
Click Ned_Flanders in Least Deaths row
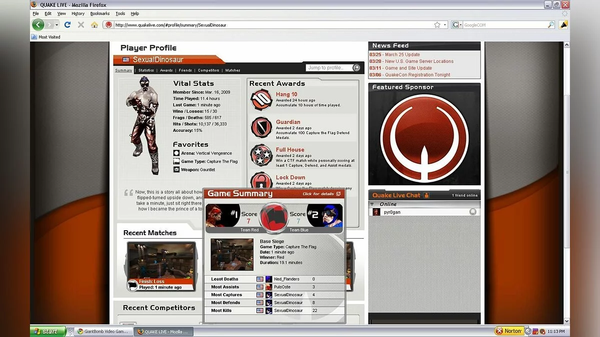287,279
